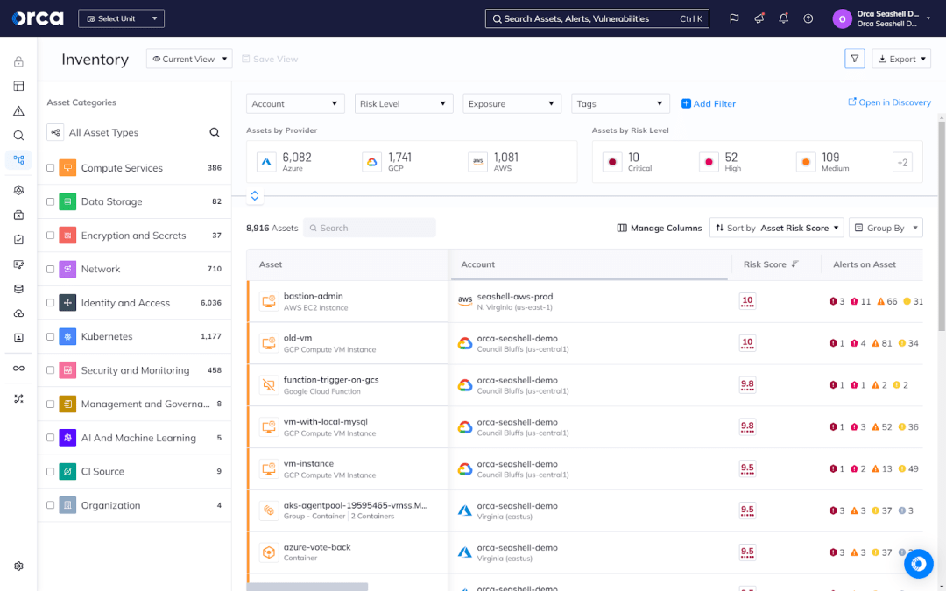Click search icon next to All Asset Types

tap(215, 133)
